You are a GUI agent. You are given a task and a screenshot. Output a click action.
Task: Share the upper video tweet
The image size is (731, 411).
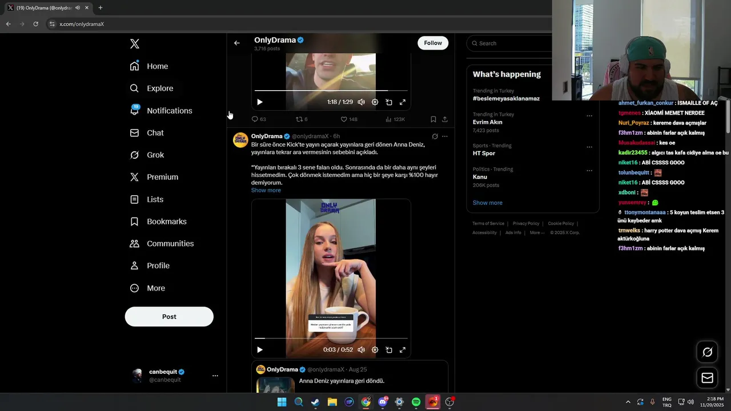click(x=445, y=119)
